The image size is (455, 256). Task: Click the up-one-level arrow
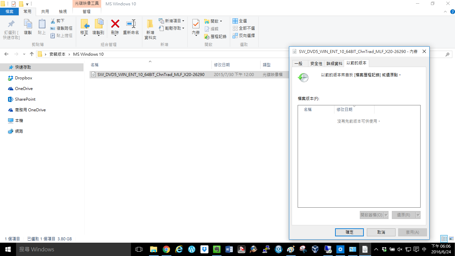point(32,54)
